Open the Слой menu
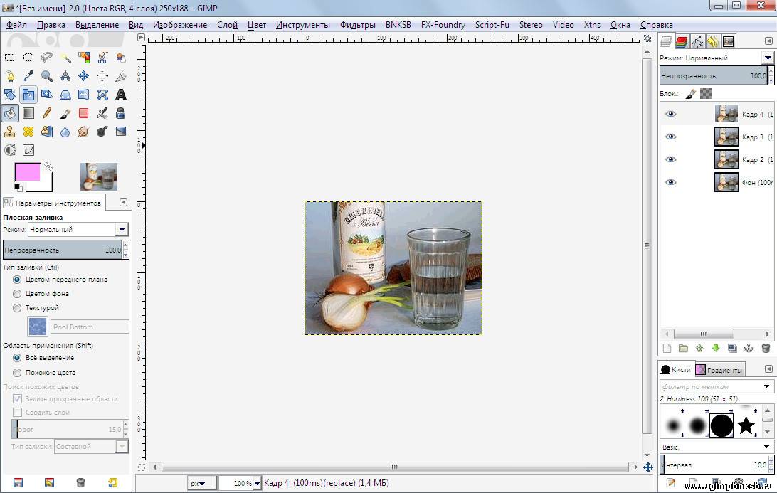Viewport: 777px width, 493px height. (227, 25)
